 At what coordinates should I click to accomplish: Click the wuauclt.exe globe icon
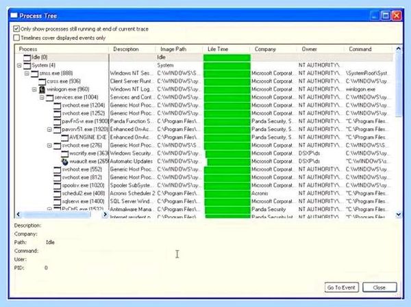pyautogui.click(x=65, y=161)
